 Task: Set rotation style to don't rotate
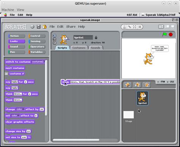(x=55, y=43)
